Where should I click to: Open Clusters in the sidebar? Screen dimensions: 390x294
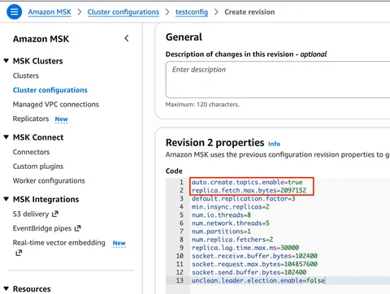click(26, 76)
